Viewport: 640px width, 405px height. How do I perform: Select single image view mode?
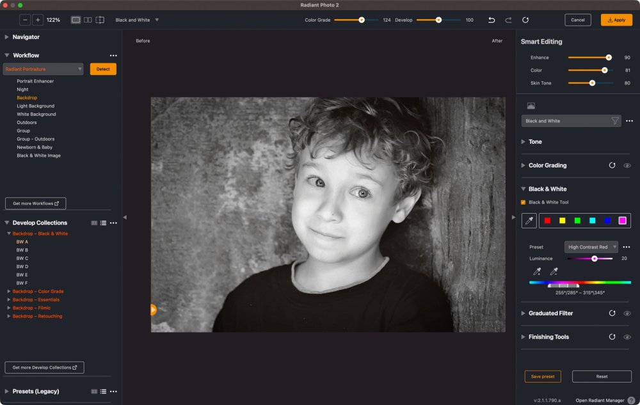tap(76, 20)
